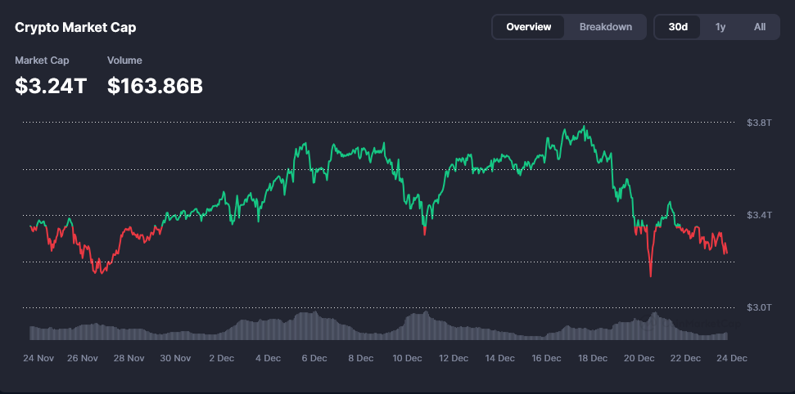
Task: Click the $3.4T axis label
Action: click(x=759, y=215)
